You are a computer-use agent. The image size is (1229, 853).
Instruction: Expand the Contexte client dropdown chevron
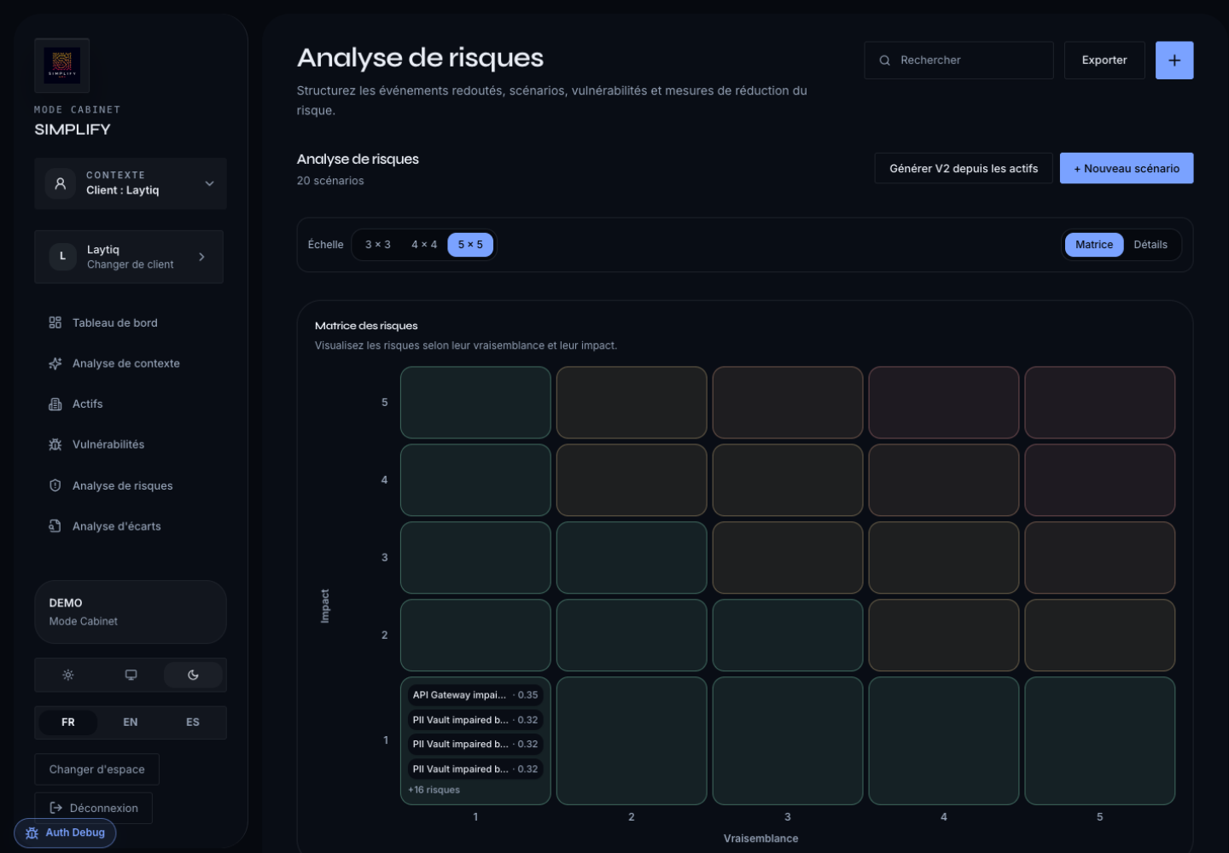coord(209,183)
